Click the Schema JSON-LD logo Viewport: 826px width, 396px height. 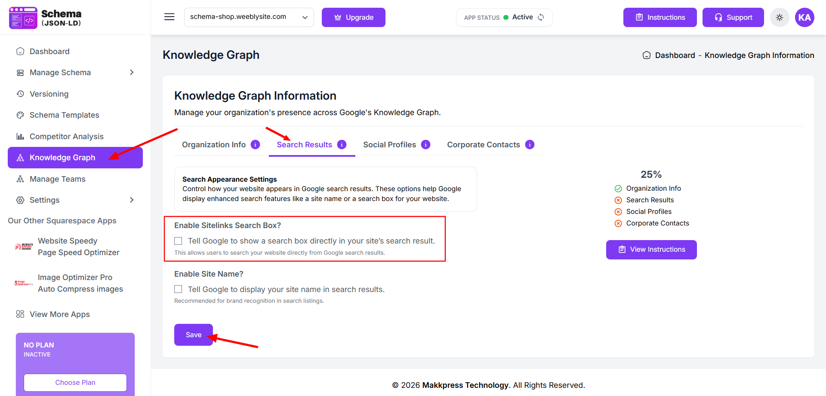(x=45, y=18)
